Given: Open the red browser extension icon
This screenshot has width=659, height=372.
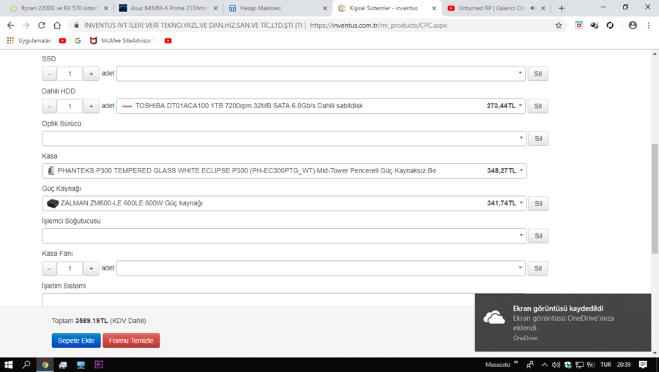Looking at the screenshot, I should (x=578, y=25).
